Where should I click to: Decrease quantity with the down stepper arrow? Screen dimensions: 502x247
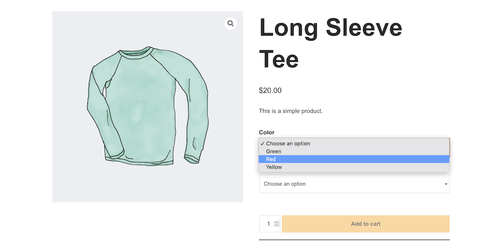[x=276, y=226]
